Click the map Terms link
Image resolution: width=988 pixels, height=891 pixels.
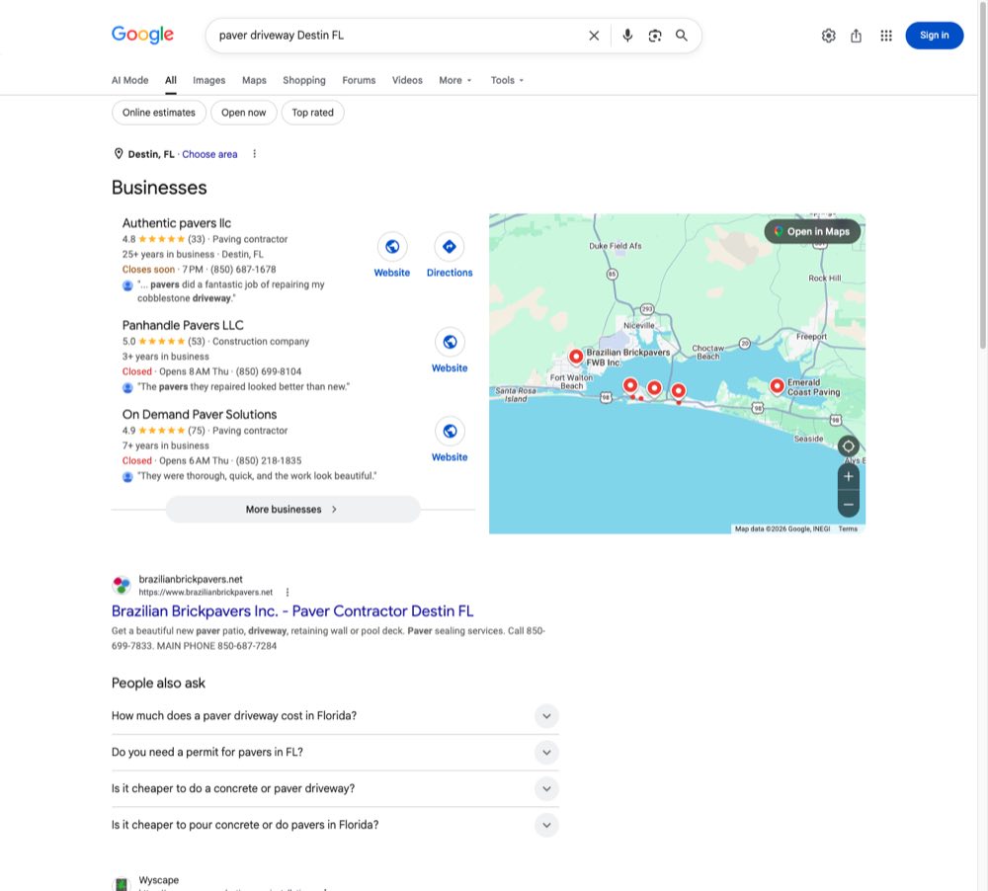pos(848,529)
